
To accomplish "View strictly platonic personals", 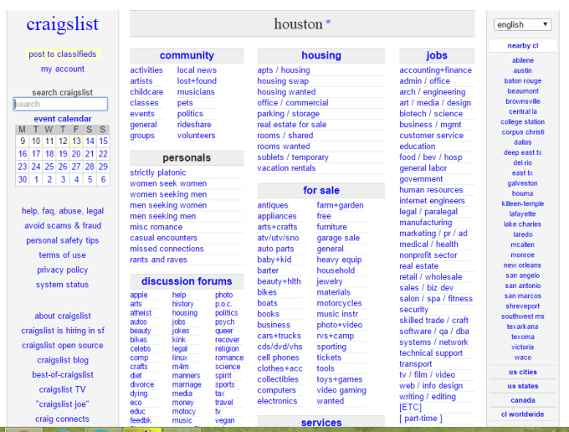I will 158,172.
